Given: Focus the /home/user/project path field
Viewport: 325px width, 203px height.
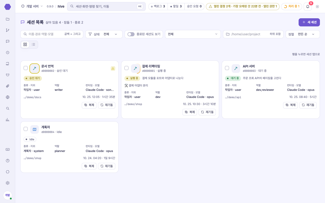Looking at the screenshot, I should [x=253, y=34].
